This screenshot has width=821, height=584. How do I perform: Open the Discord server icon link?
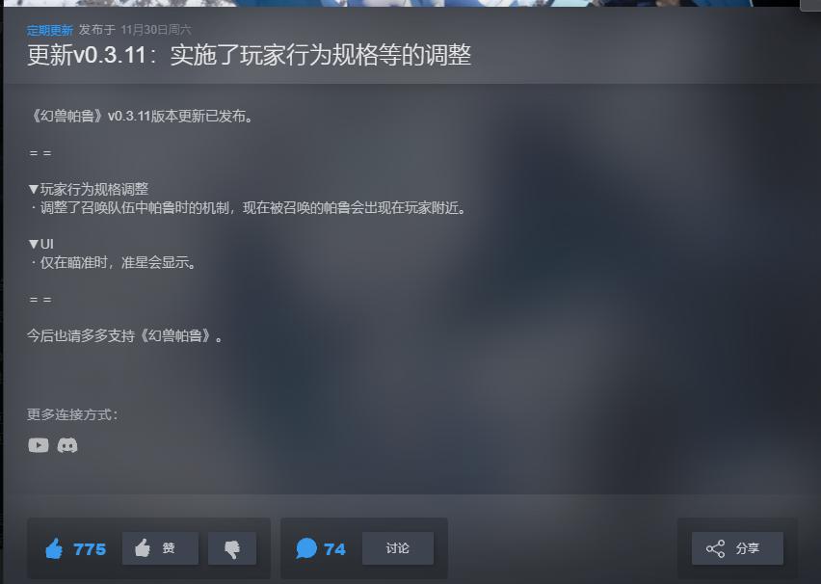pyautogui.click(x=67, y=445)
